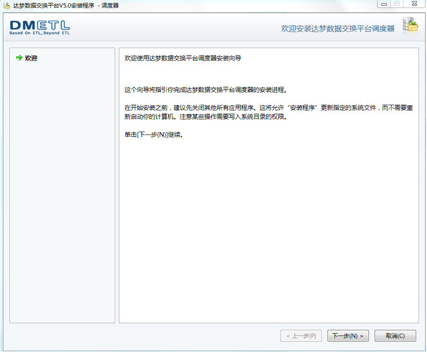Click the text 欢迎使用达梦数据交换平台调度器安装向导
Viewport: 427px width, 352px height.
click(x=183, y=58)
